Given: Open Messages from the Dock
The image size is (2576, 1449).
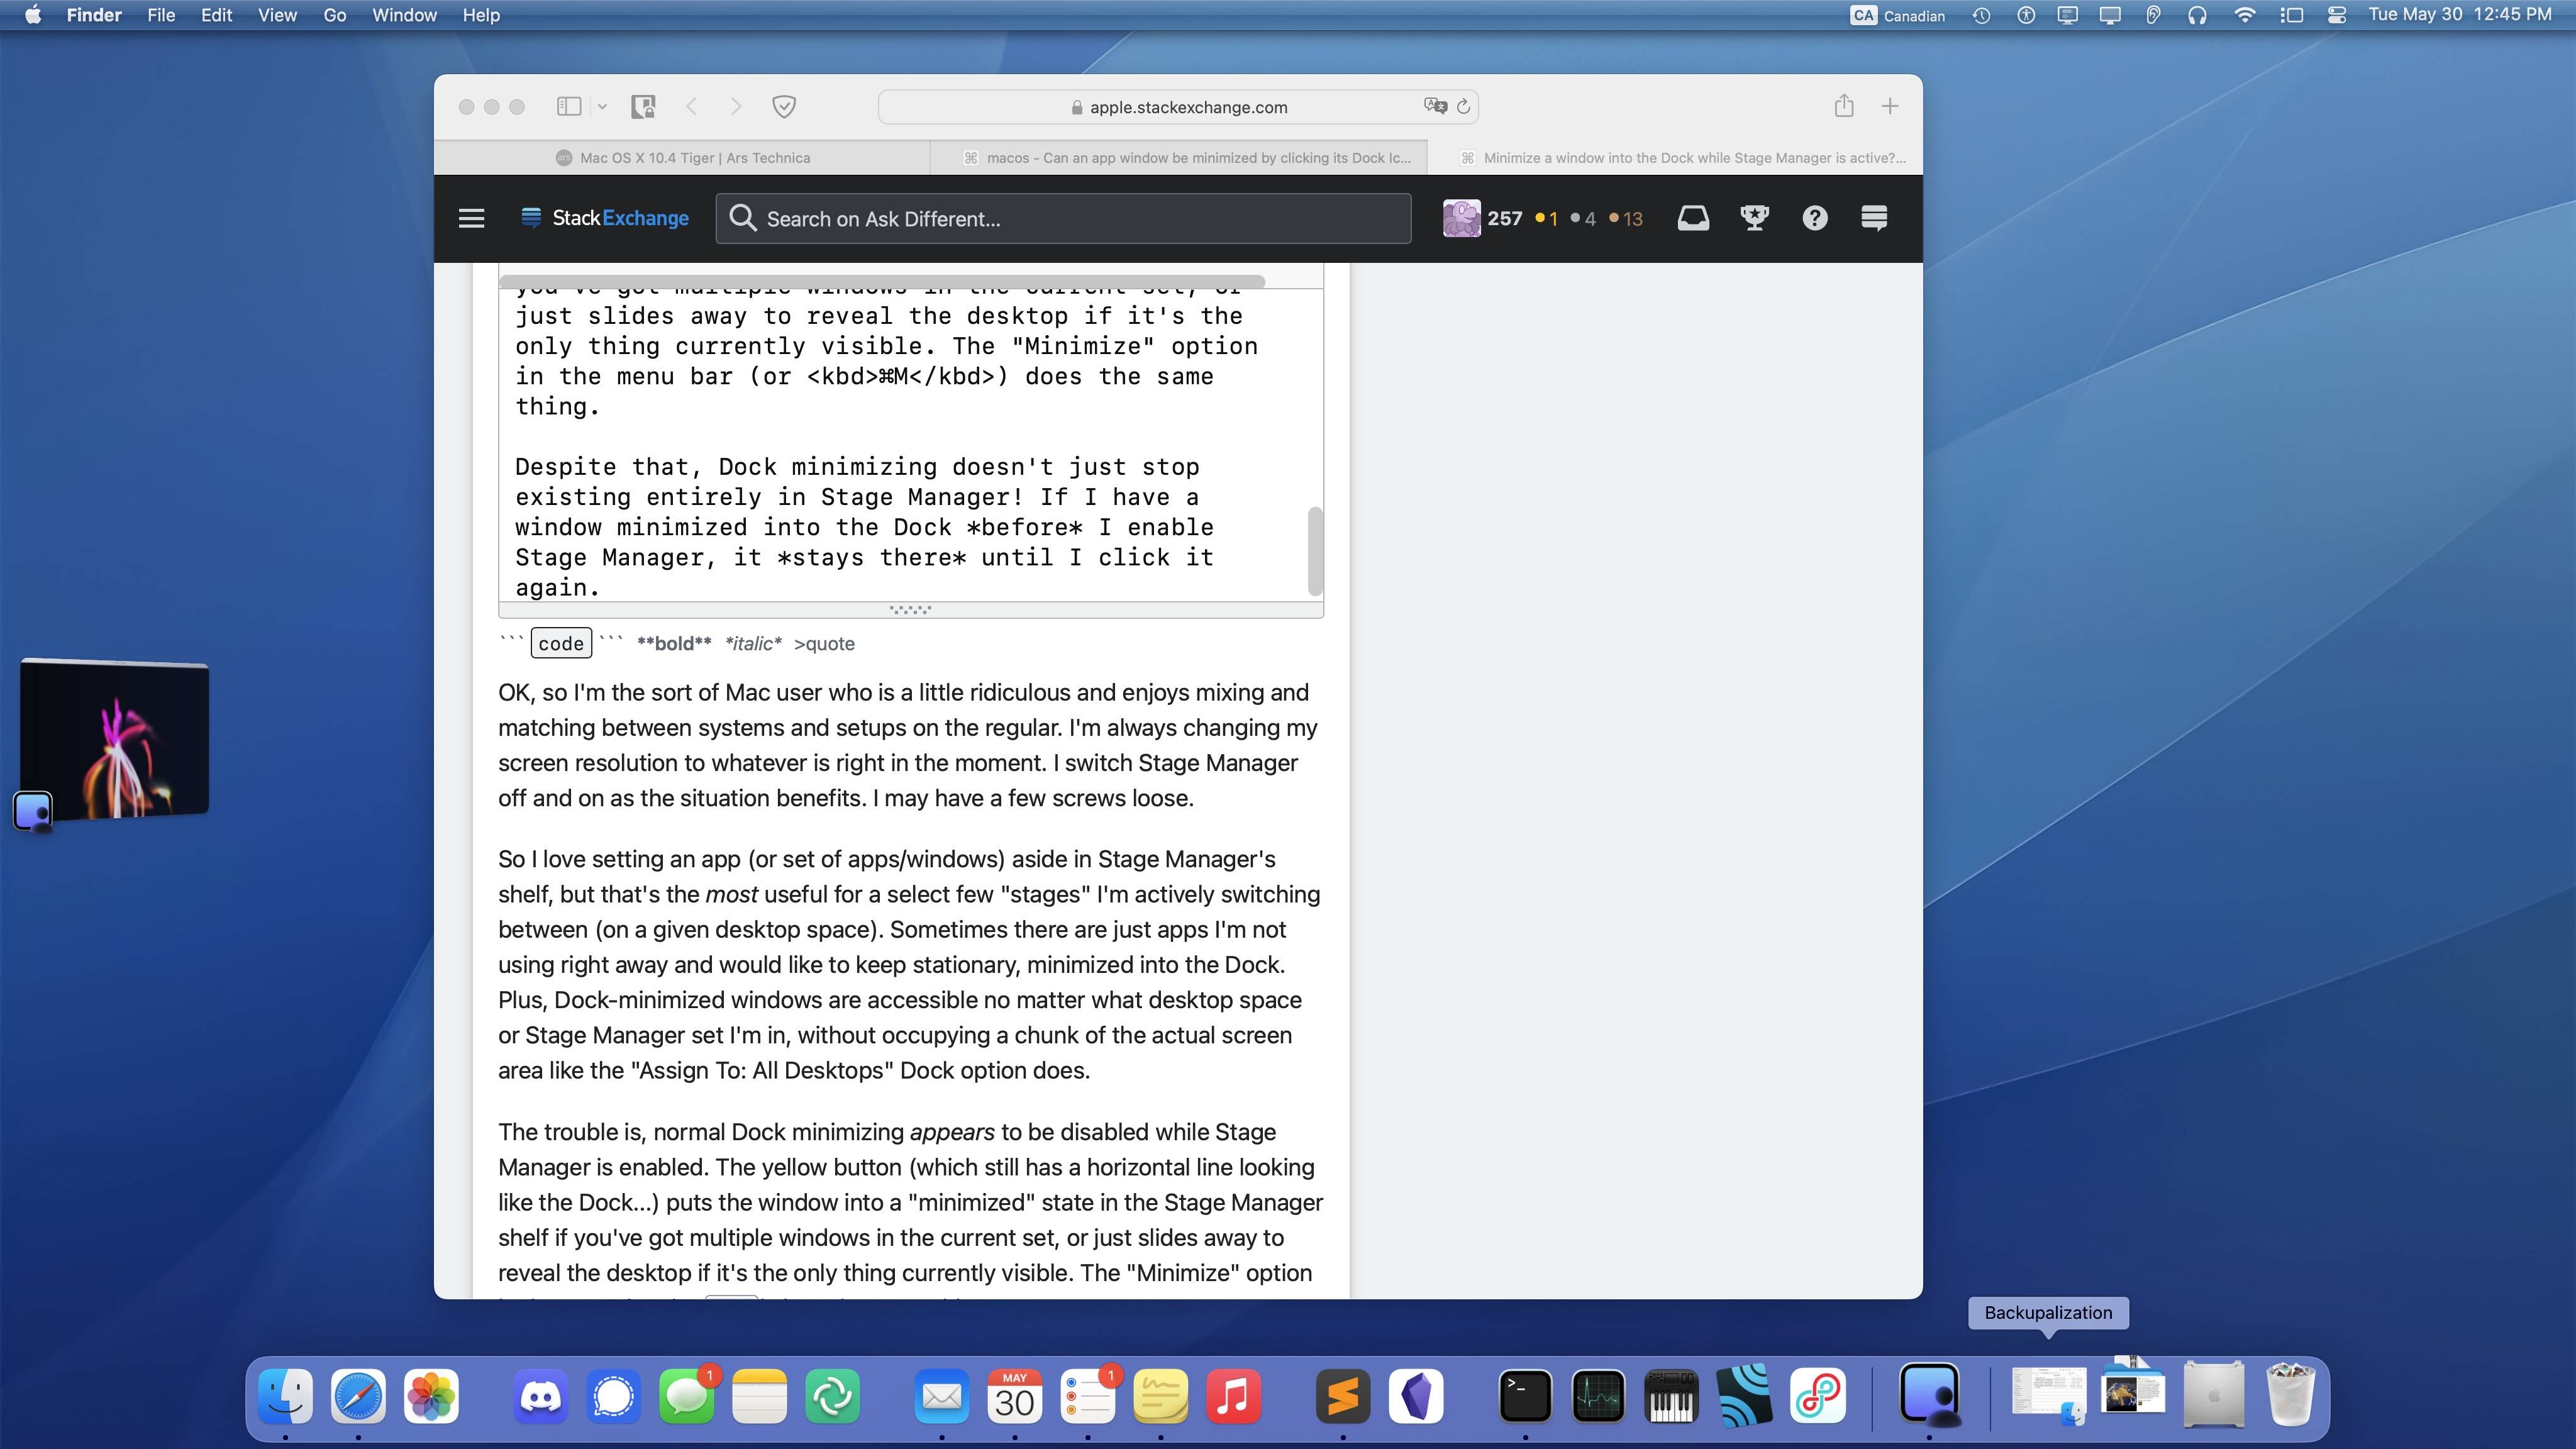Looking at the screenshot, I should point(687,1396).
